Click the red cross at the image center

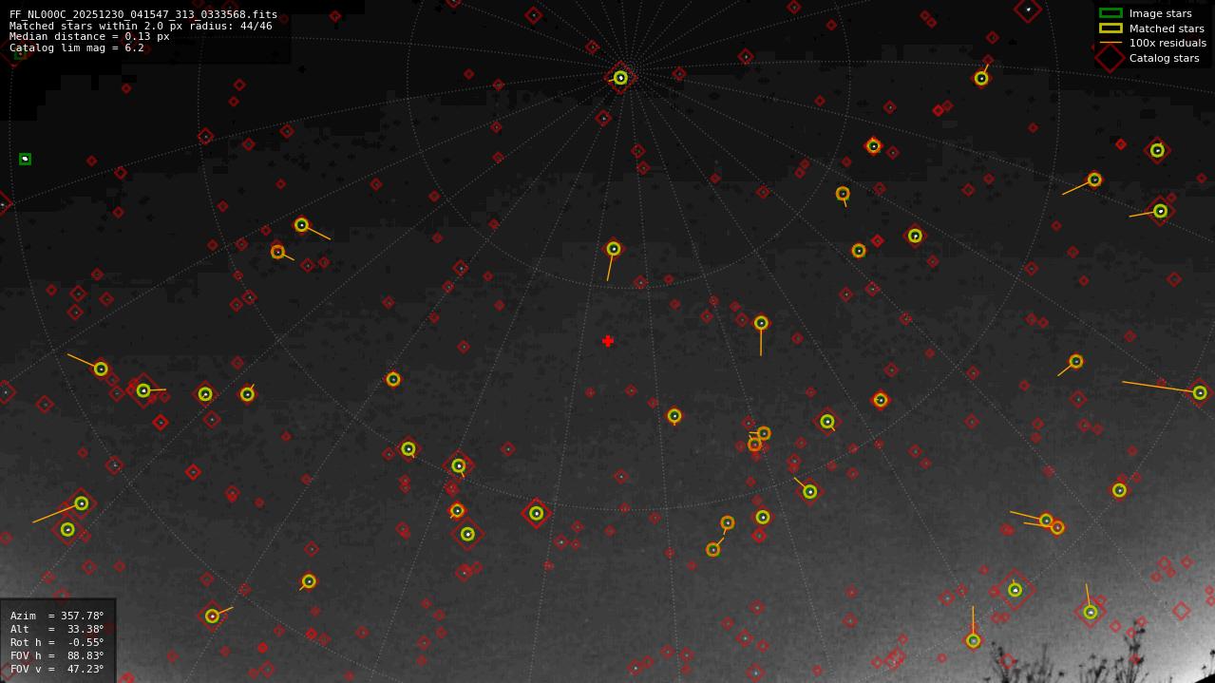[608, 341]
